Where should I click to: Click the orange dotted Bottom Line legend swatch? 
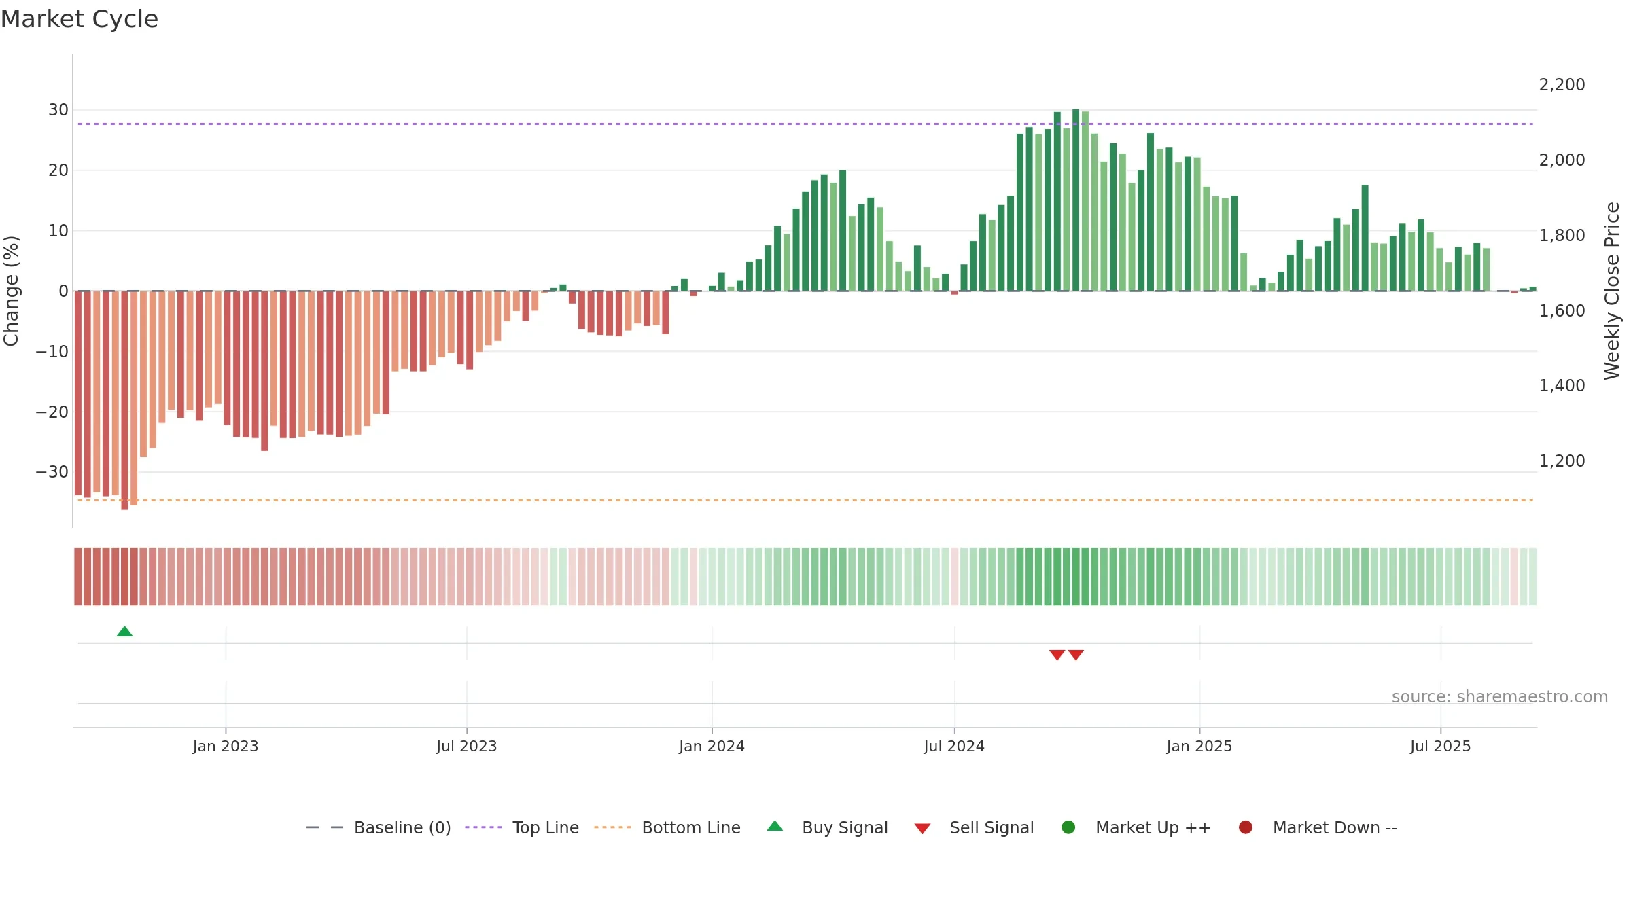click(612, 827)
